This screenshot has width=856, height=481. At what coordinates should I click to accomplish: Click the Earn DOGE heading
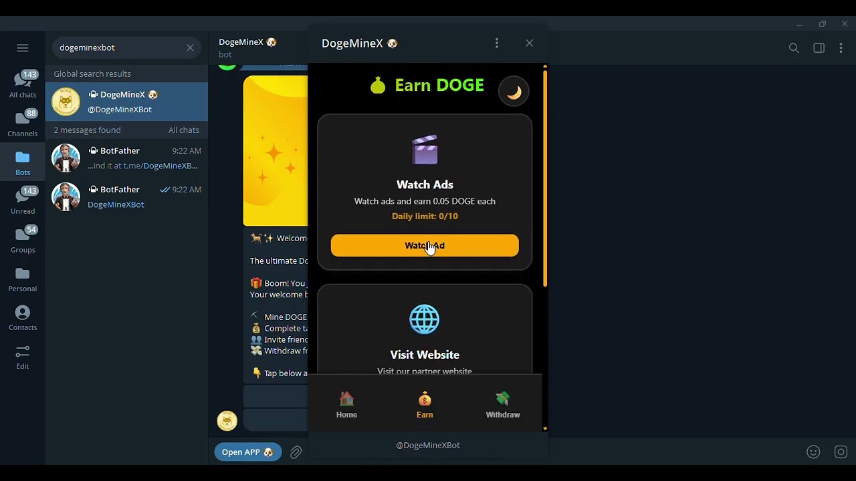[427, 86]
